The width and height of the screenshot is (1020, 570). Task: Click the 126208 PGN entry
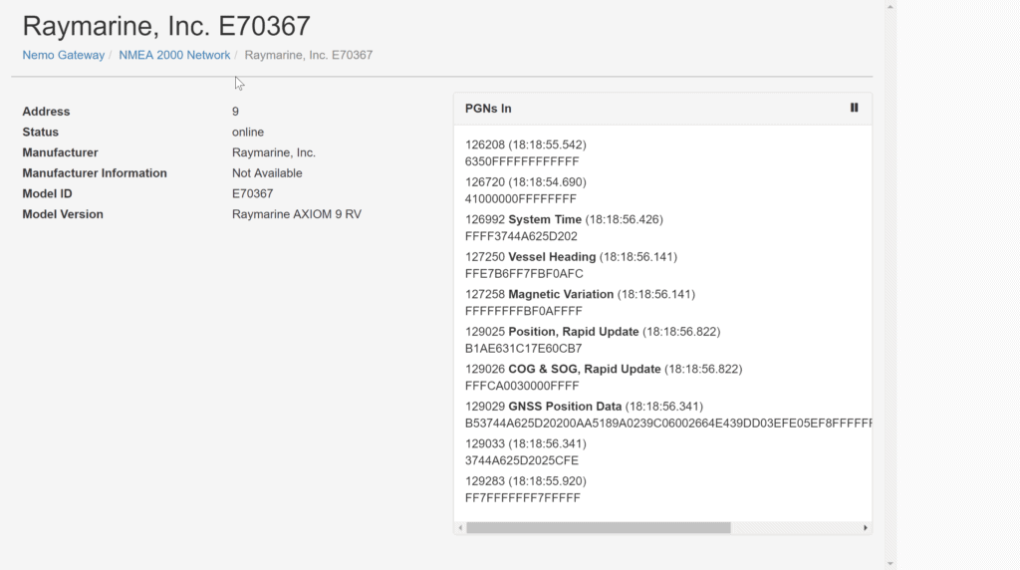tap(526, 152)
